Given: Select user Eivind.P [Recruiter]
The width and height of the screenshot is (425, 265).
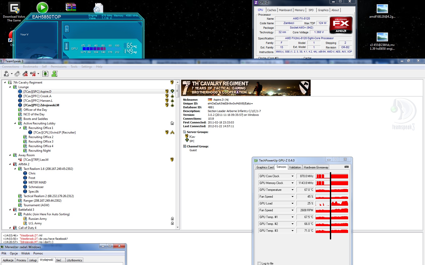Looking at the screenshot, I should pos(54,132).
